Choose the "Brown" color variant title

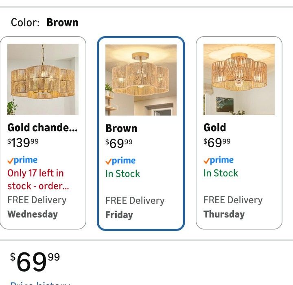[x=121, y=128]
